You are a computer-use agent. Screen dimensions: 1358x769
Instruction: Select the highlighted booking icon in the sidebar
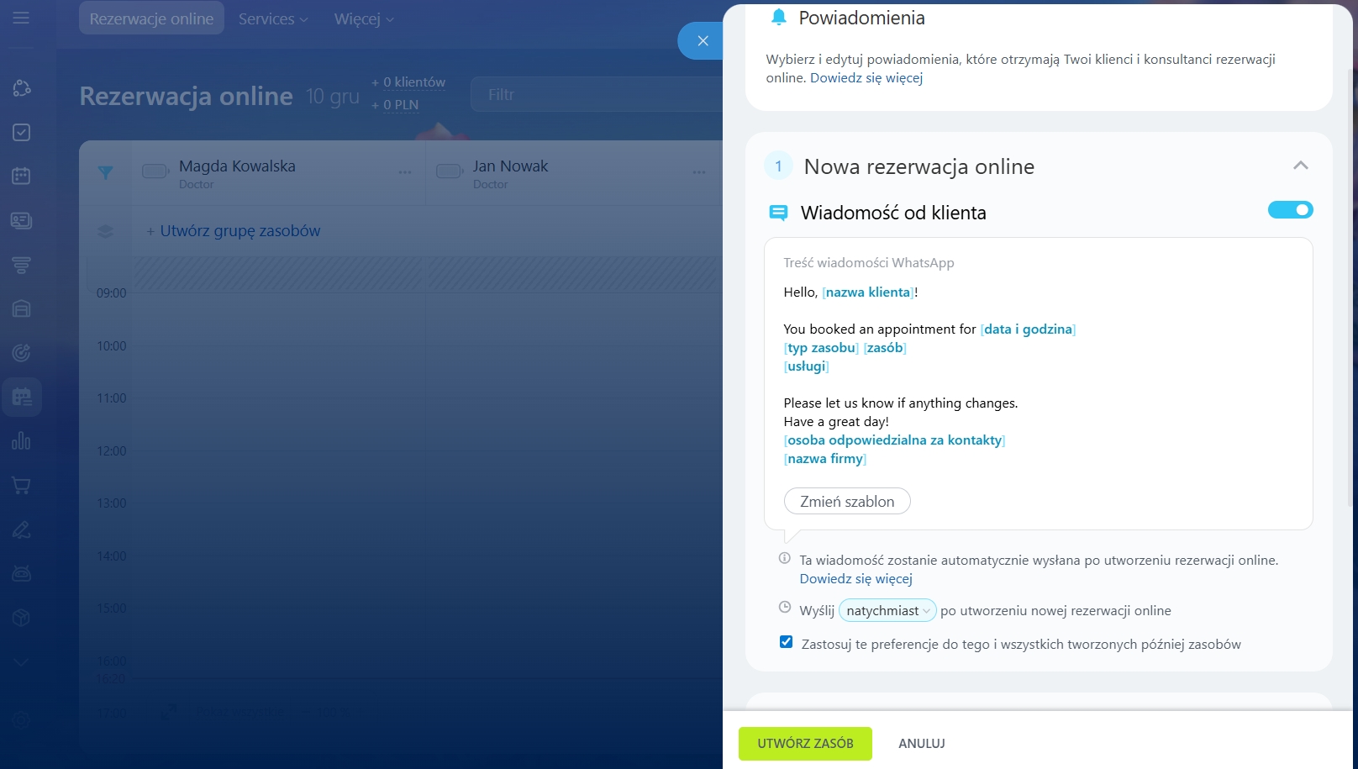pos(22,397)
